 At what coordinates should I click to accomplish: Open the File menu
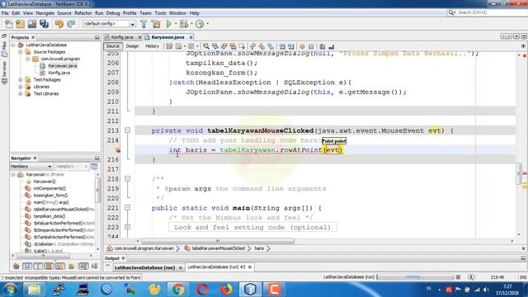point(5,13)
